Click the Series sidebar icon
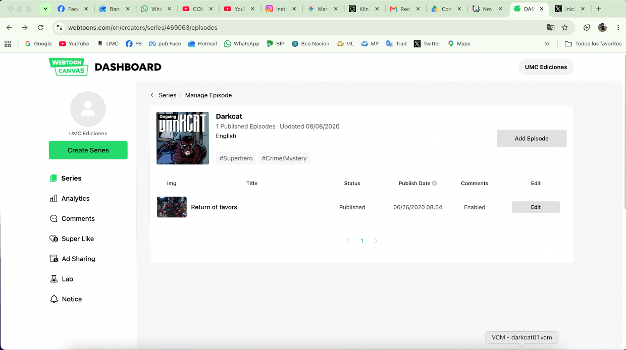 pos(54,178)
